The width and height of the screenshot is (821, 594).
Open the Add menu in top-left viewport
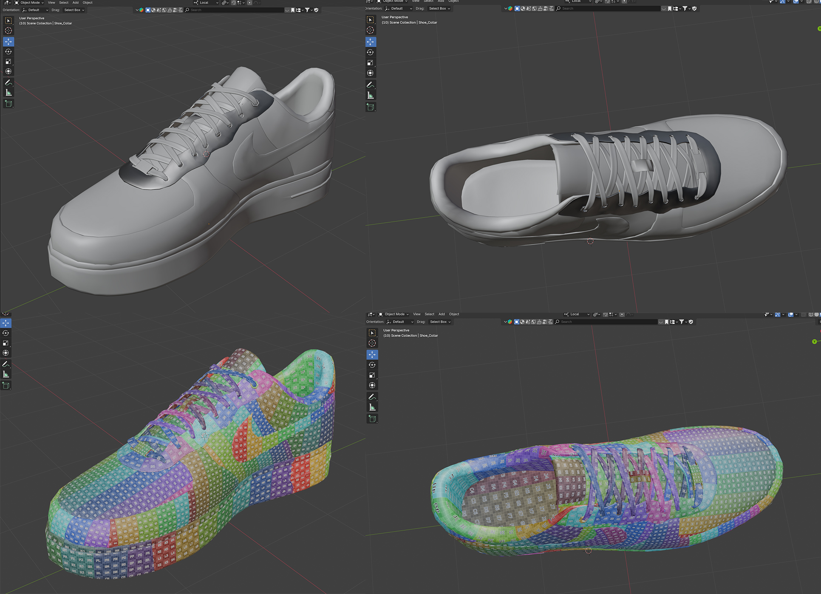click(x=75, y=3)
